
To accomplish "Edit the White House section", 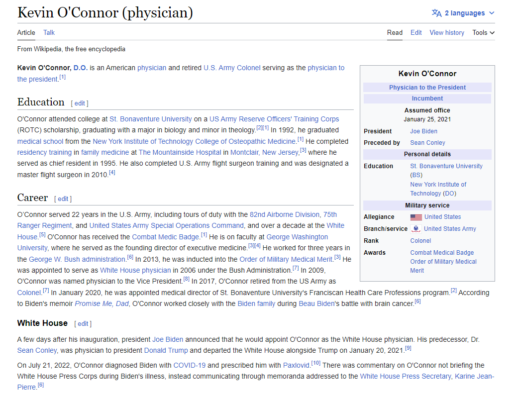I will click(83, 324).
